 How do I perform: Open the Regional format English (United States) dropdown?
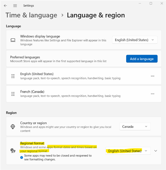pos(128,151)
